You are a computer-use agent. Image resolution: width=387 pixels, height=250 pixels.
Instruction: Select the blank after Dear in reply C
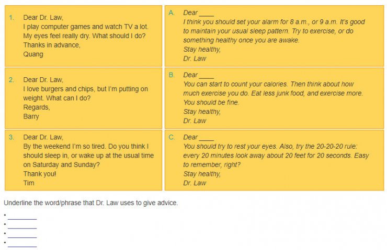point(207,140)
